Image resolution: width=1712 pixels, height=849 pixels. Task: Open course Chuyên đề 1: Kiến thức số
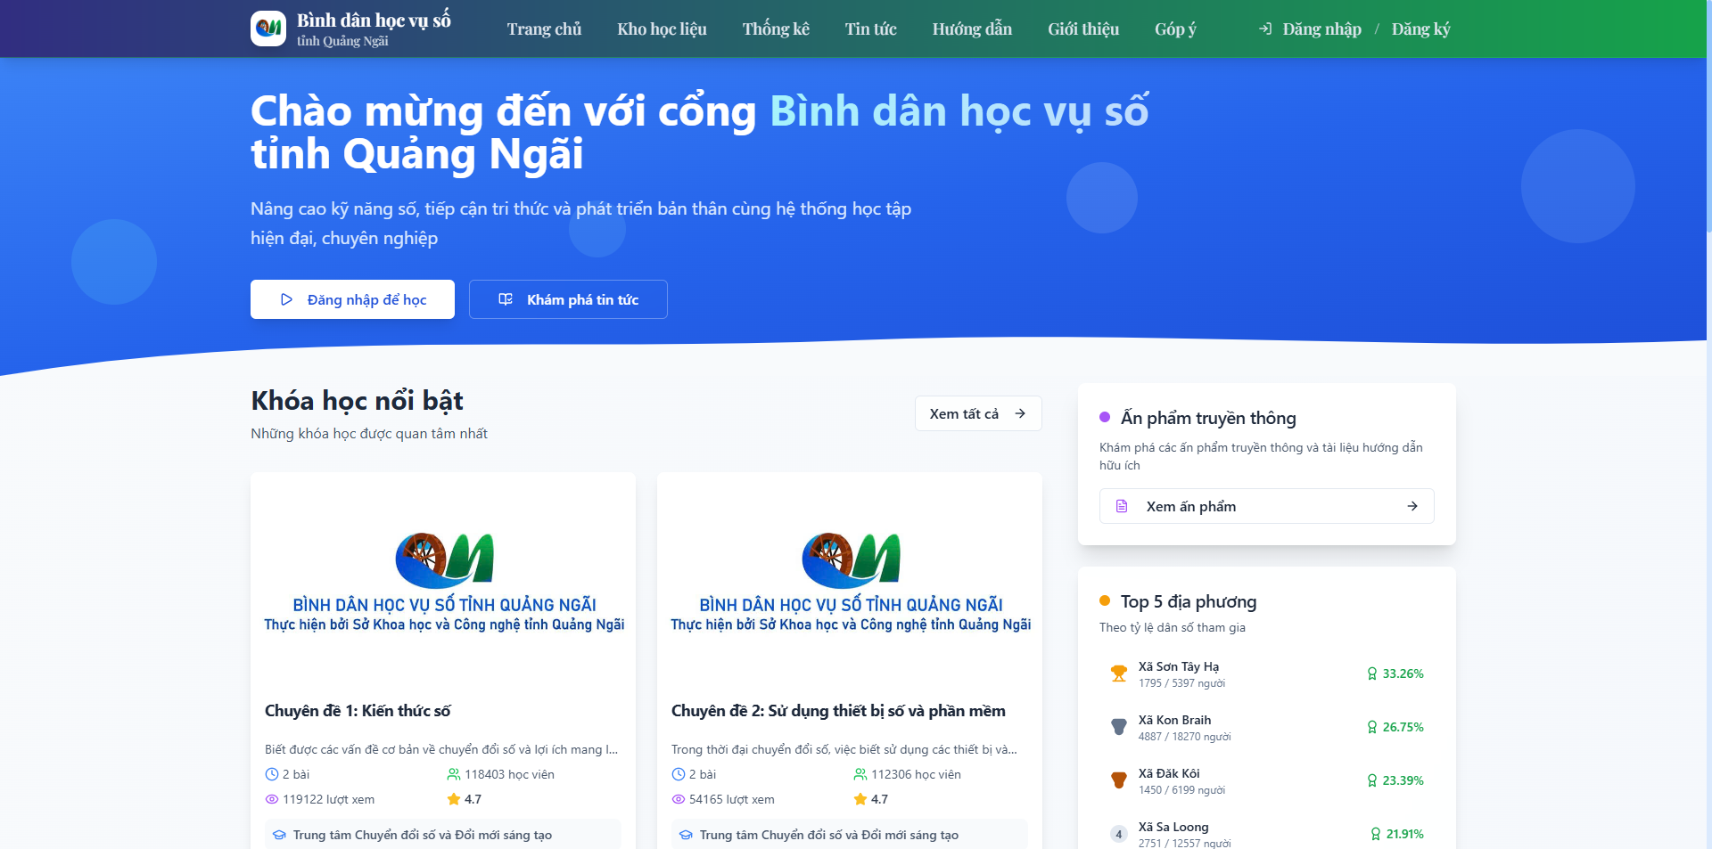[358, 711]
